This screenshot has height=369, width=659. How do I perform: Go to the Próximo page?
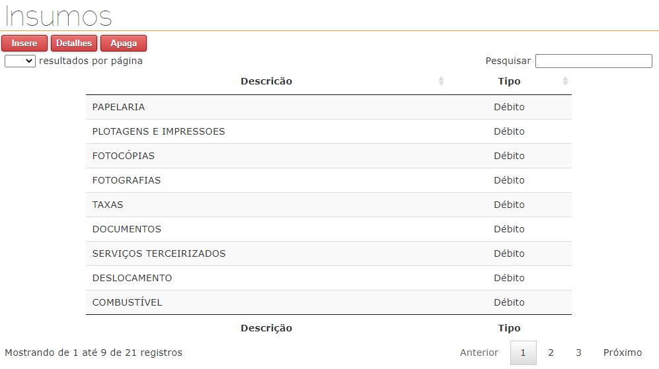[x=622, y=352]
